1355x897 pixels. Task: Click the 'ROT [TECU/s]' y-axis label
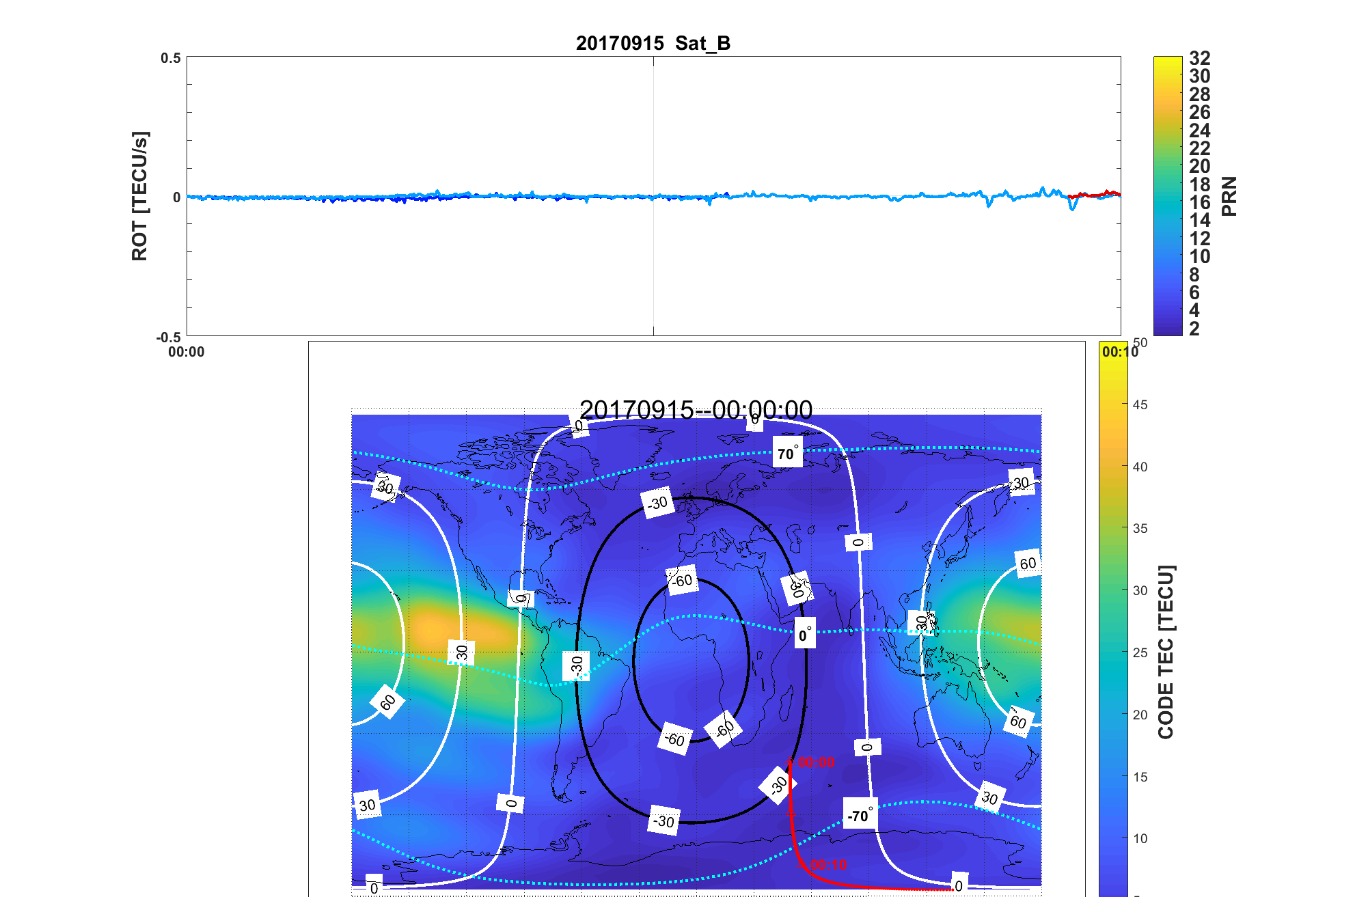point(139,196)
